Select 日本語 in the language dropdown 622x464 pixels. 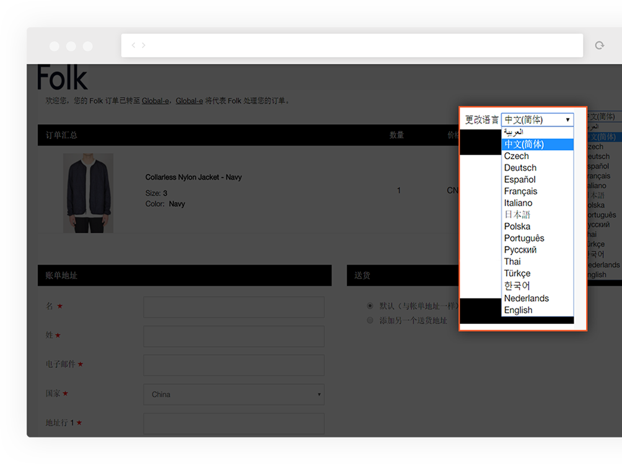(517, 215)
